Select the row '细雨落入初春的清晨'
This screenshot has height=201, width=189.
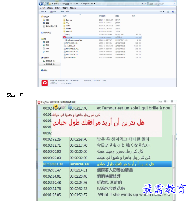pyautogui.click(x=105, y=170)
